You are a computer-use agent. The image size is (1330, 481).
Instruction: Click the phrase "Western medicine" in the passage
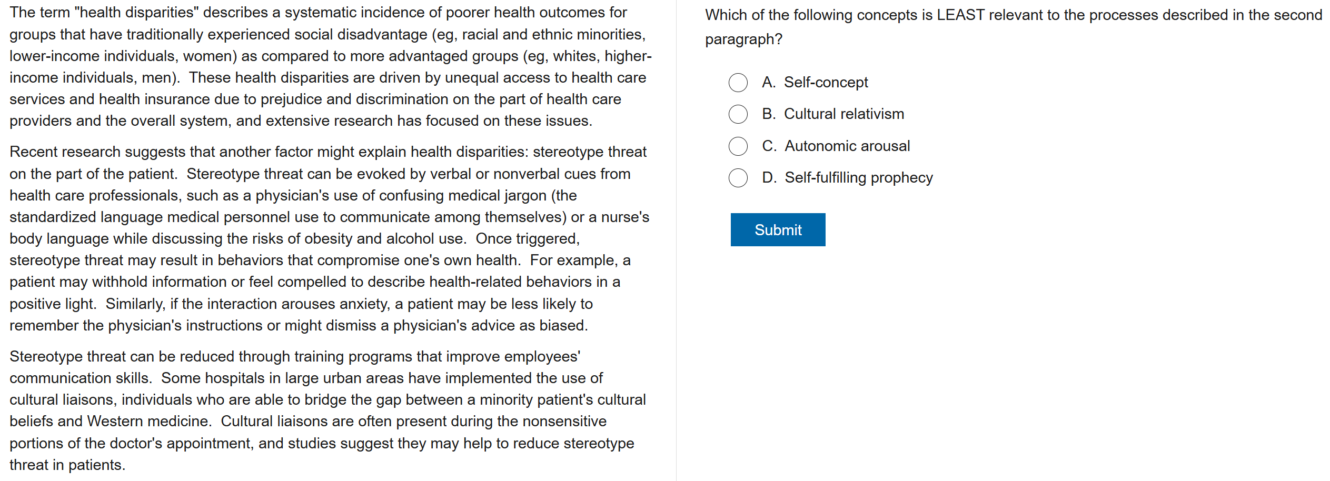pos(148,422)
